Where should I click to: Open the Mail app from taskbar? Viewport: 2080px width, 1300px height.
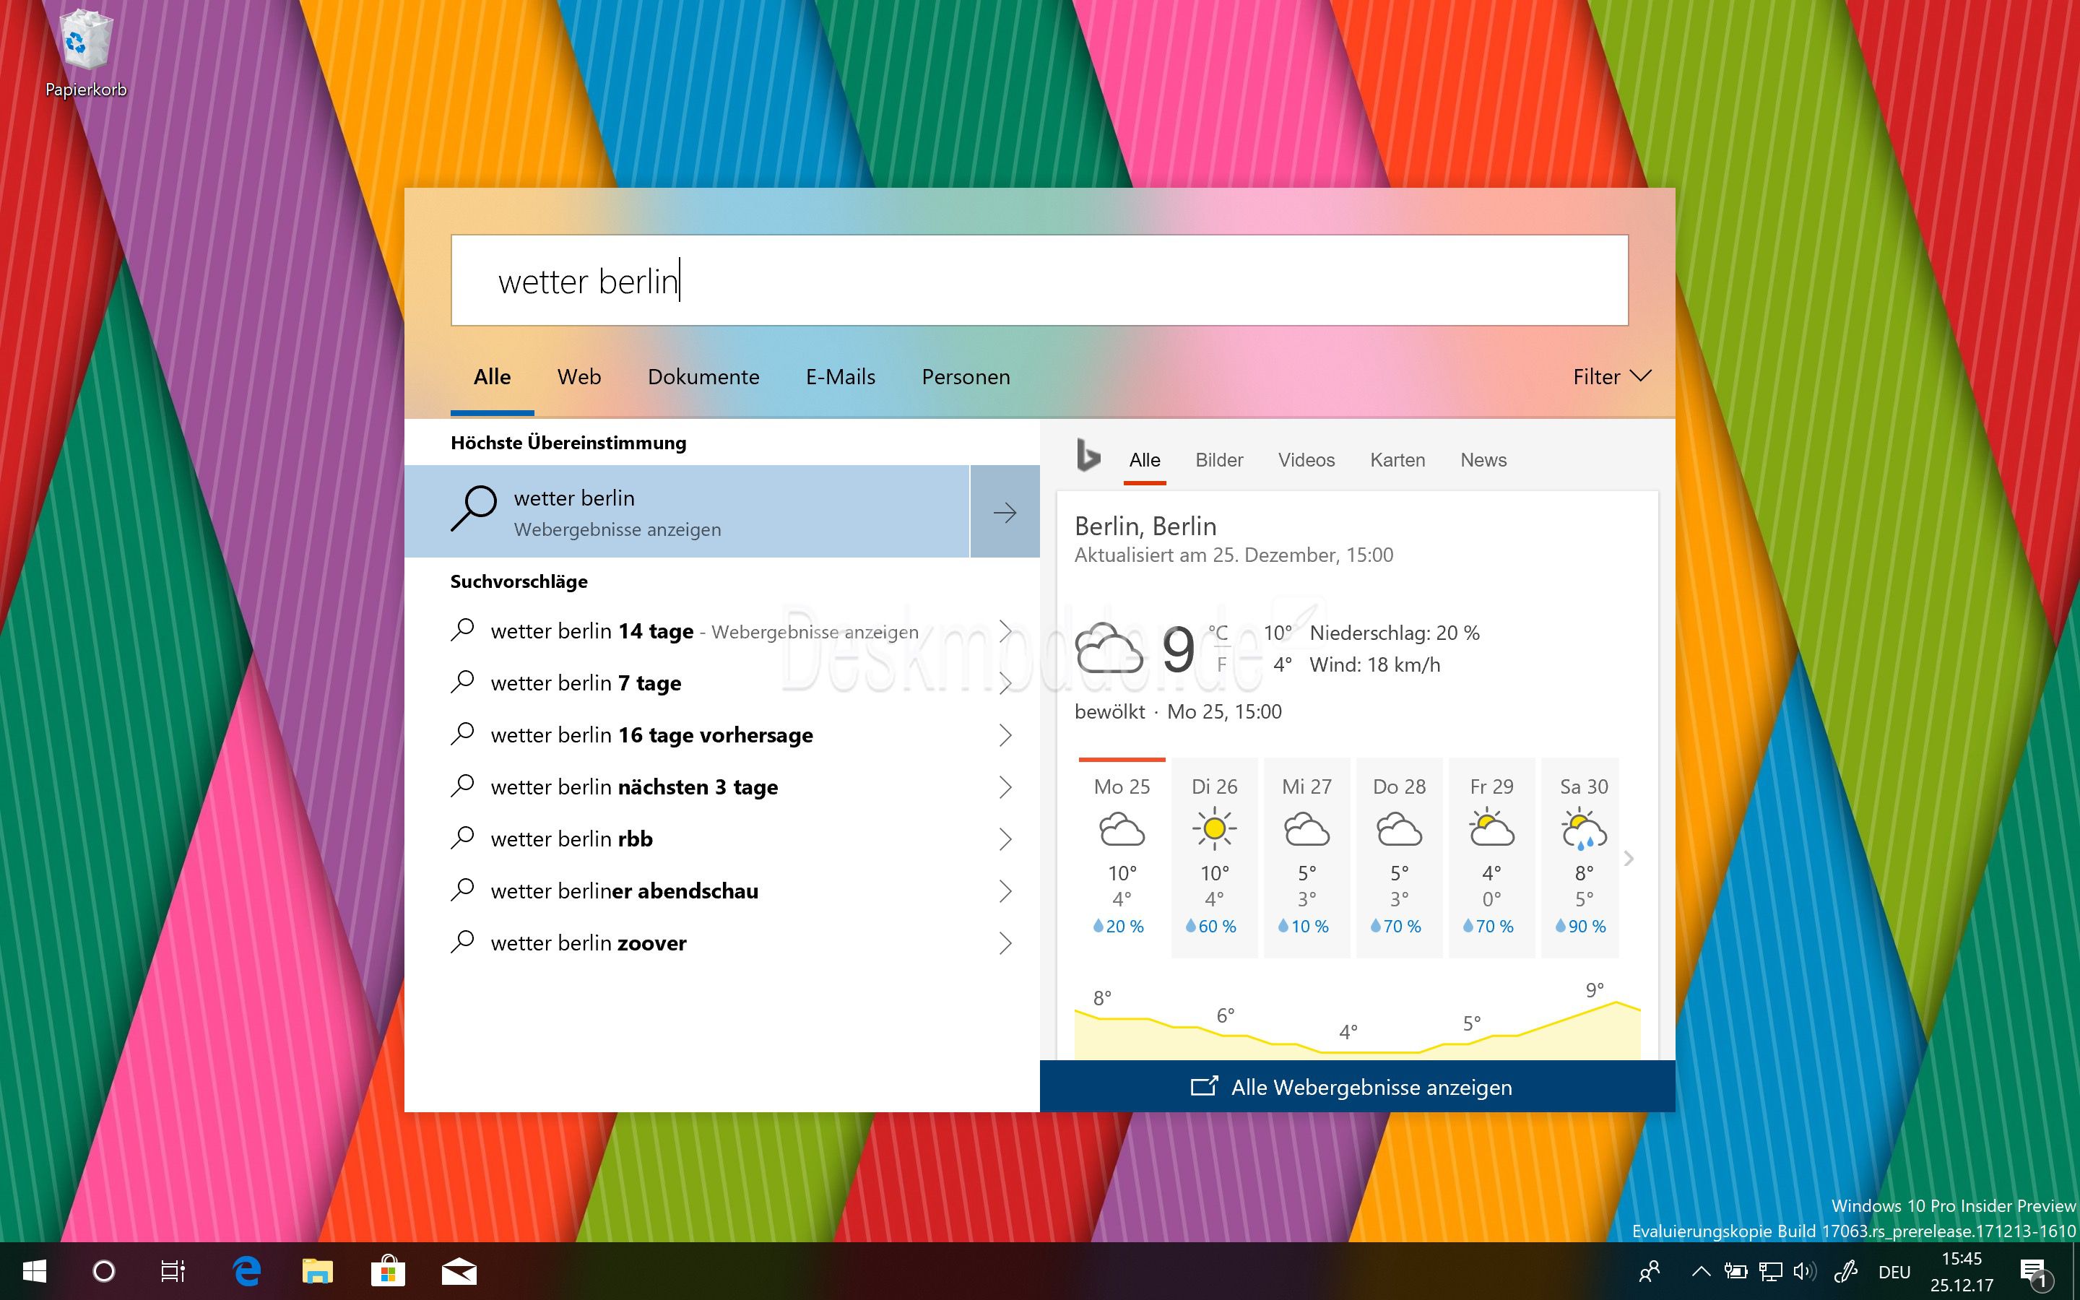point(459,1271)
